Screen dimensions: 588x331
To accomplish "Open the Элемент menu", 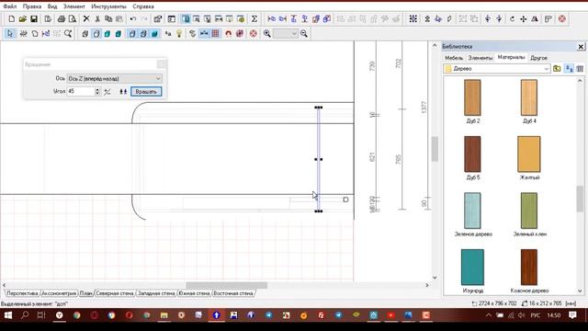I will (73, 6).
